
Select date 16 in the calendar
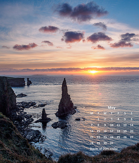(x=105, y=131)
